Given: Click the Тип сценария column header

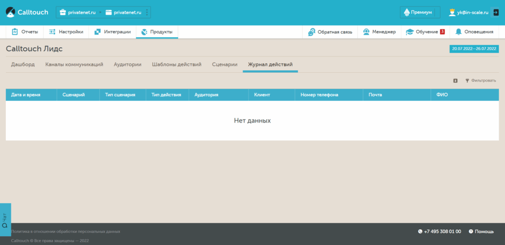Looking at the screenshot, I should tap(123, 95).
